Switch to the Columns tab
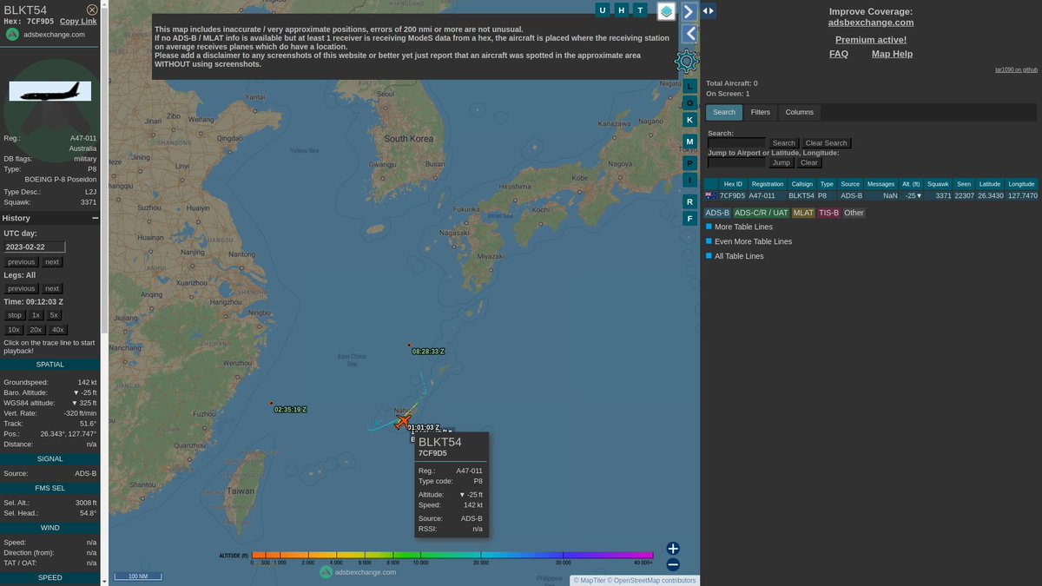The image size is (1042, 586). coord(800,112)
